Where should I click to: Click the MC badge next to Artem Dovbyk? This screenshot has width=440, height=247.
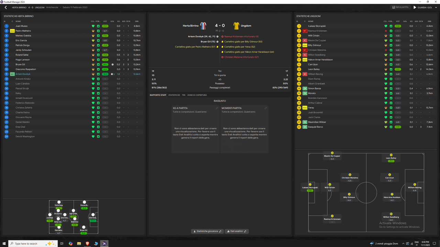tap(12, 74)
